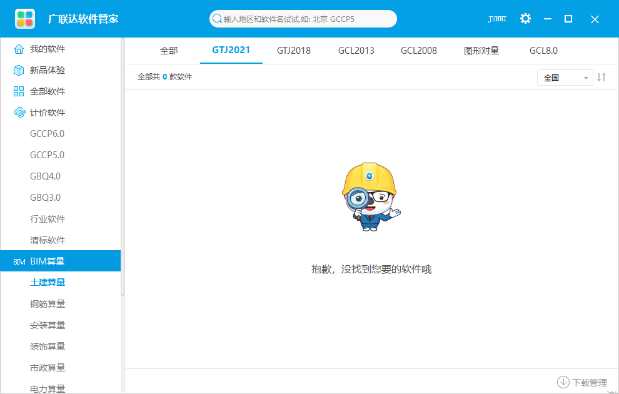This screenshot has width=619, height=394.
Task: Switch to the 全部 tab
Action: click(x=169, y=51)
